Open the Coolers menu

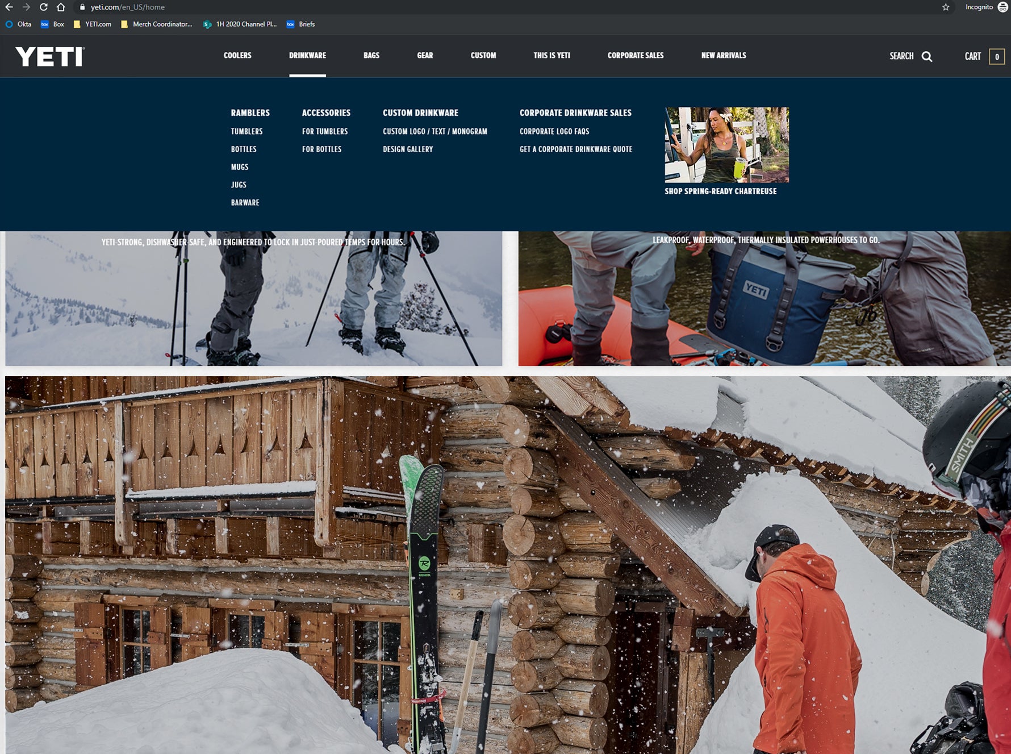[x=237, y=55]
